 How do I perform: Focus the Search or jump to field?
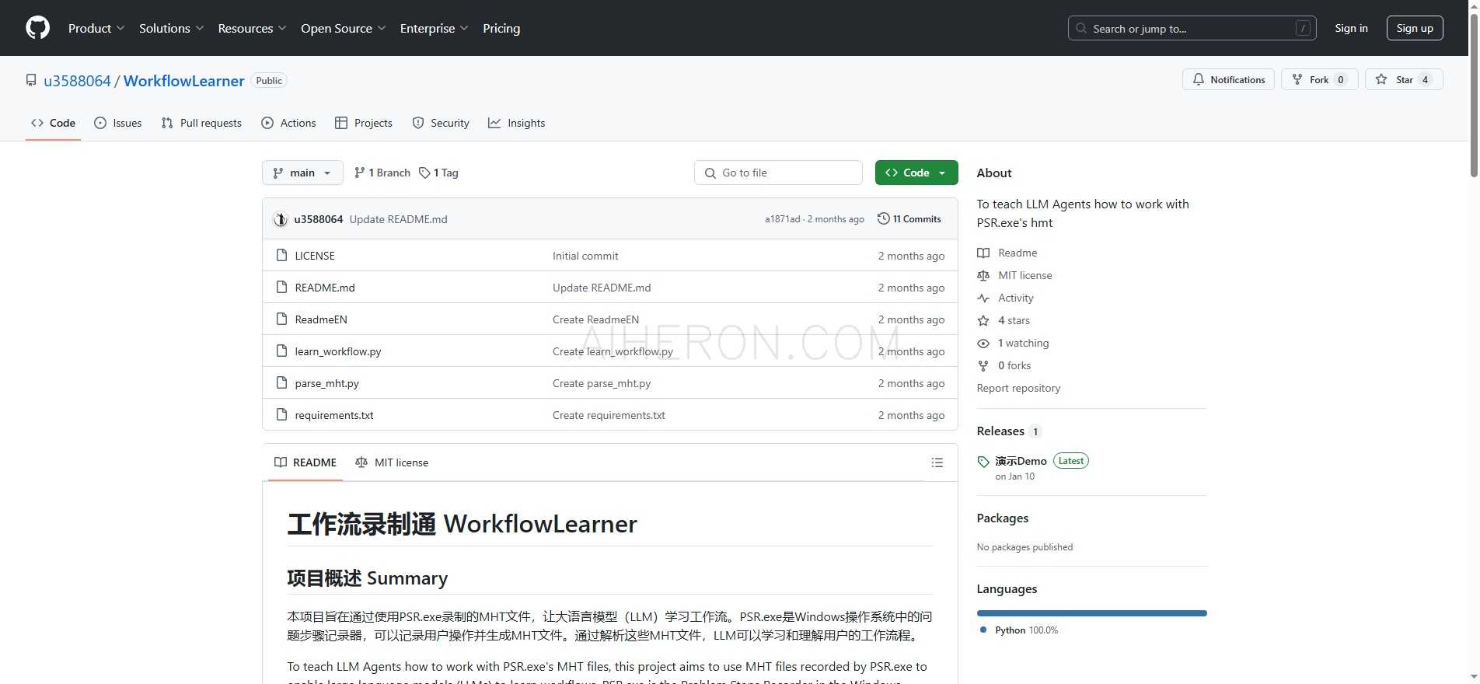(1192, 28)
